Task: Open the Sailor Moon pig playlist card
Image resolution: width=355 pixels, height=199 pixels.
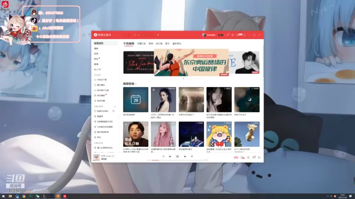Action: [219, 134]
